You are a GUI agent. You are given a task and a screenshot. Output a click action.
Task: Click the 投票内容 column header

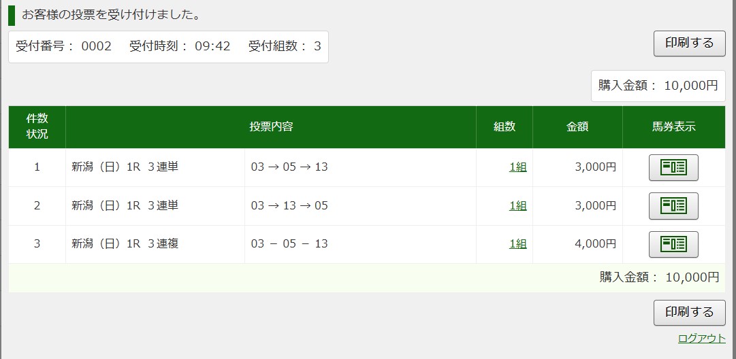[x=271, y=126]
